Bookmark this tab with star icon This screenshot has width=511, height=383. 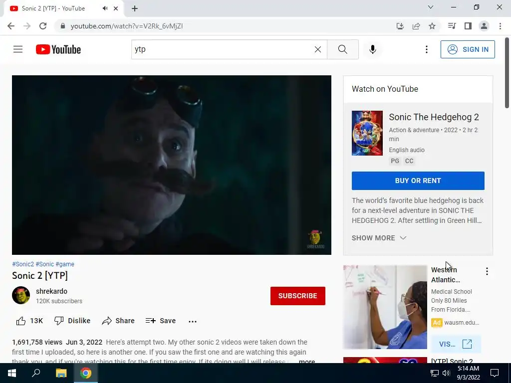click(x=432, y=26)
